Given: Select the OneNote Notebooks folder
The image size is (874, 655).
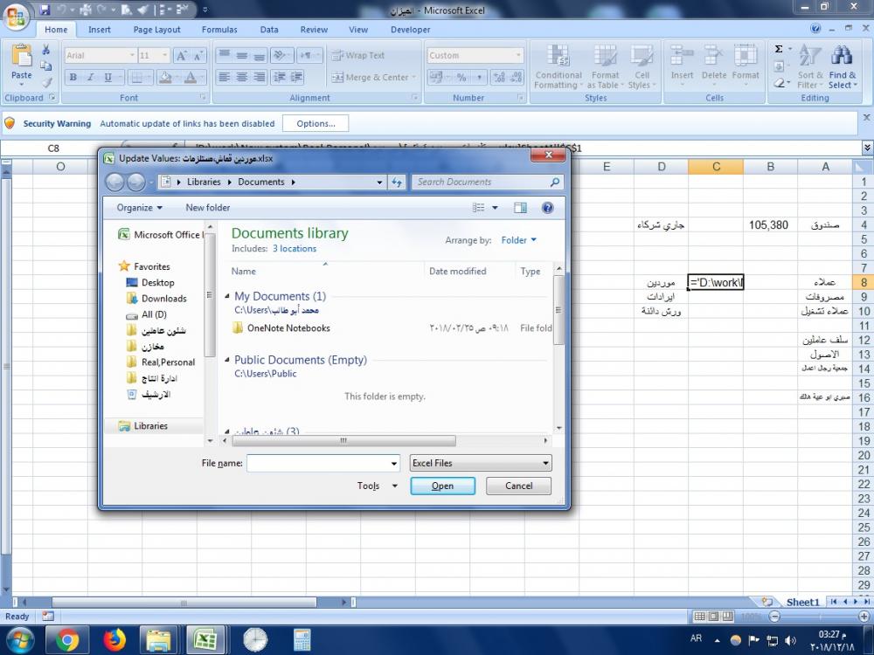Looking at the screenshot, I should point(281,328).
